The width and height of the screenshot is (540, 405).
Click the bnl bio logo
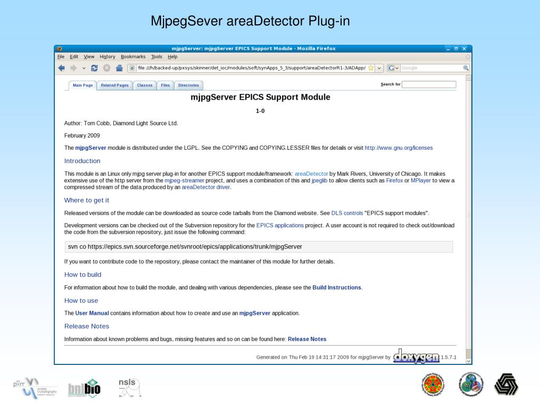pos(84,388)
